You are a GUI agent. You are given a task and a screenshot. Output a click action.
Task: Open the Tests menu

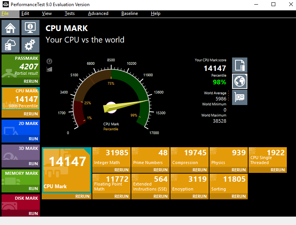pos(70,13)
